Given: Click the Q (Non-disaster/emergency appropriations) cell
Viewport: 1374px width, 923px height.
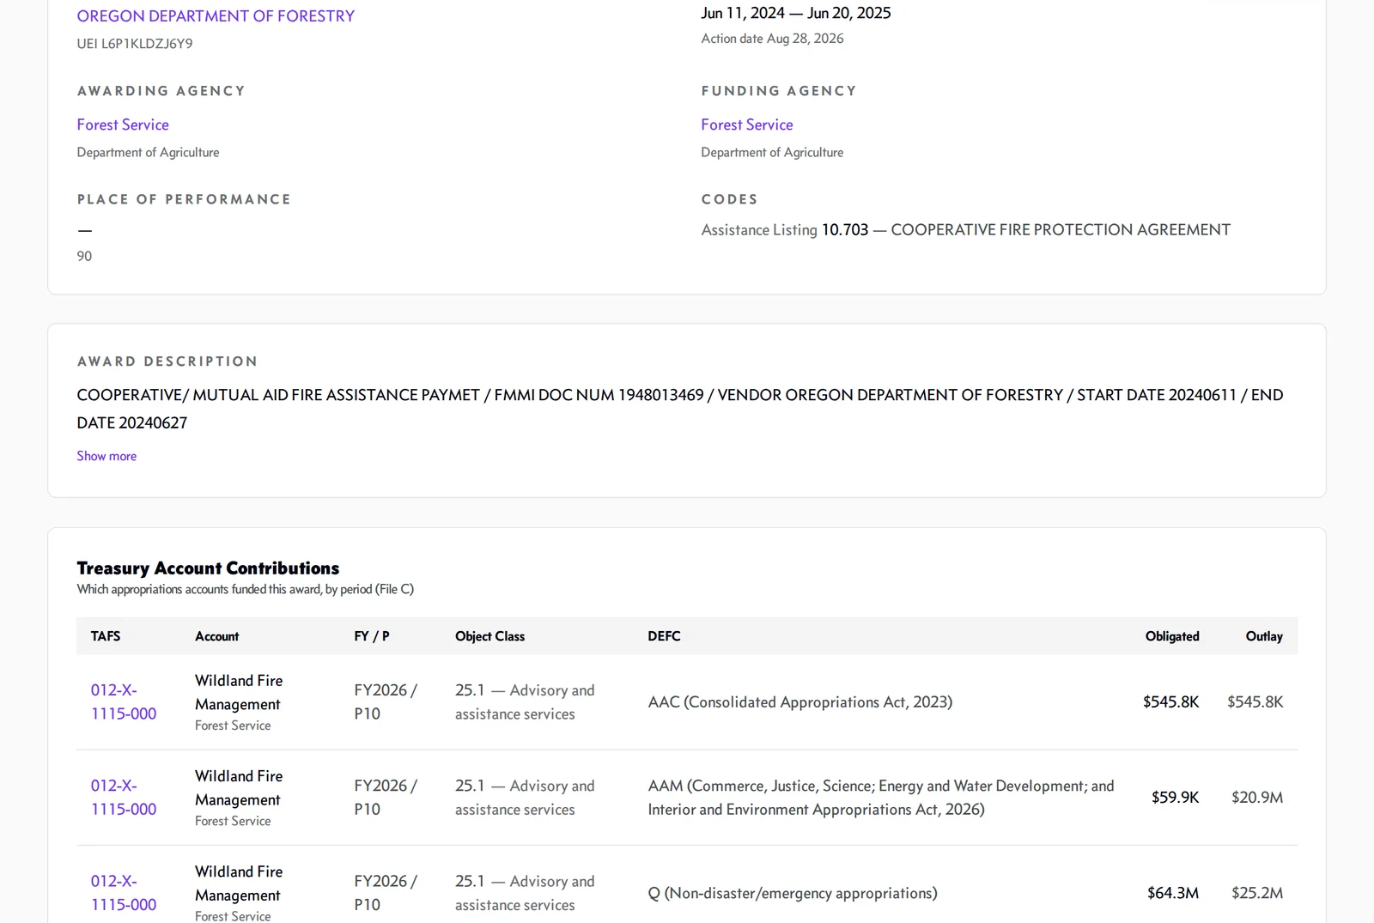Looking at the screenshot, I should coord(793,893).
